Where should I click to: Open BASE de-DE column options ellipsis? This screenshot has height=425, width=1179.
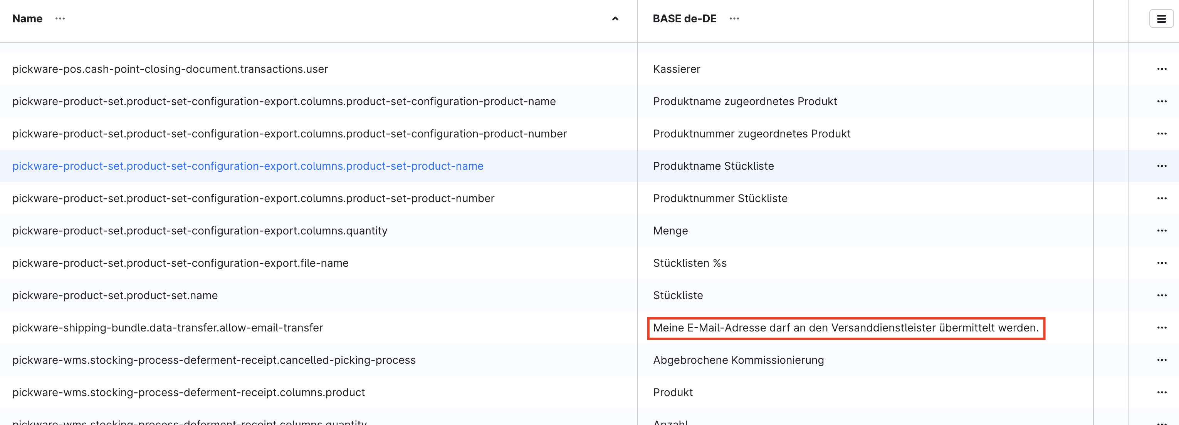(x=734, y=19)
